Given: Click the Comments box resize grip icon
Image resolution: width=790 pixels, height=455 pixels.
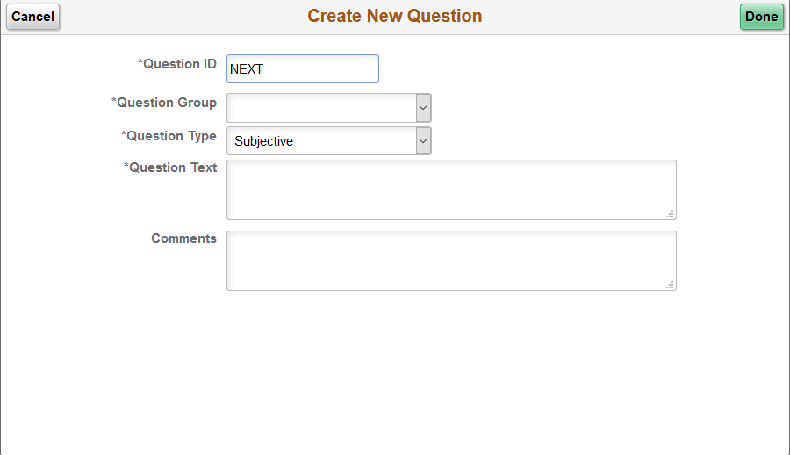Looking at the screenshot, I should pyautogui.click(x=670, y=286).
